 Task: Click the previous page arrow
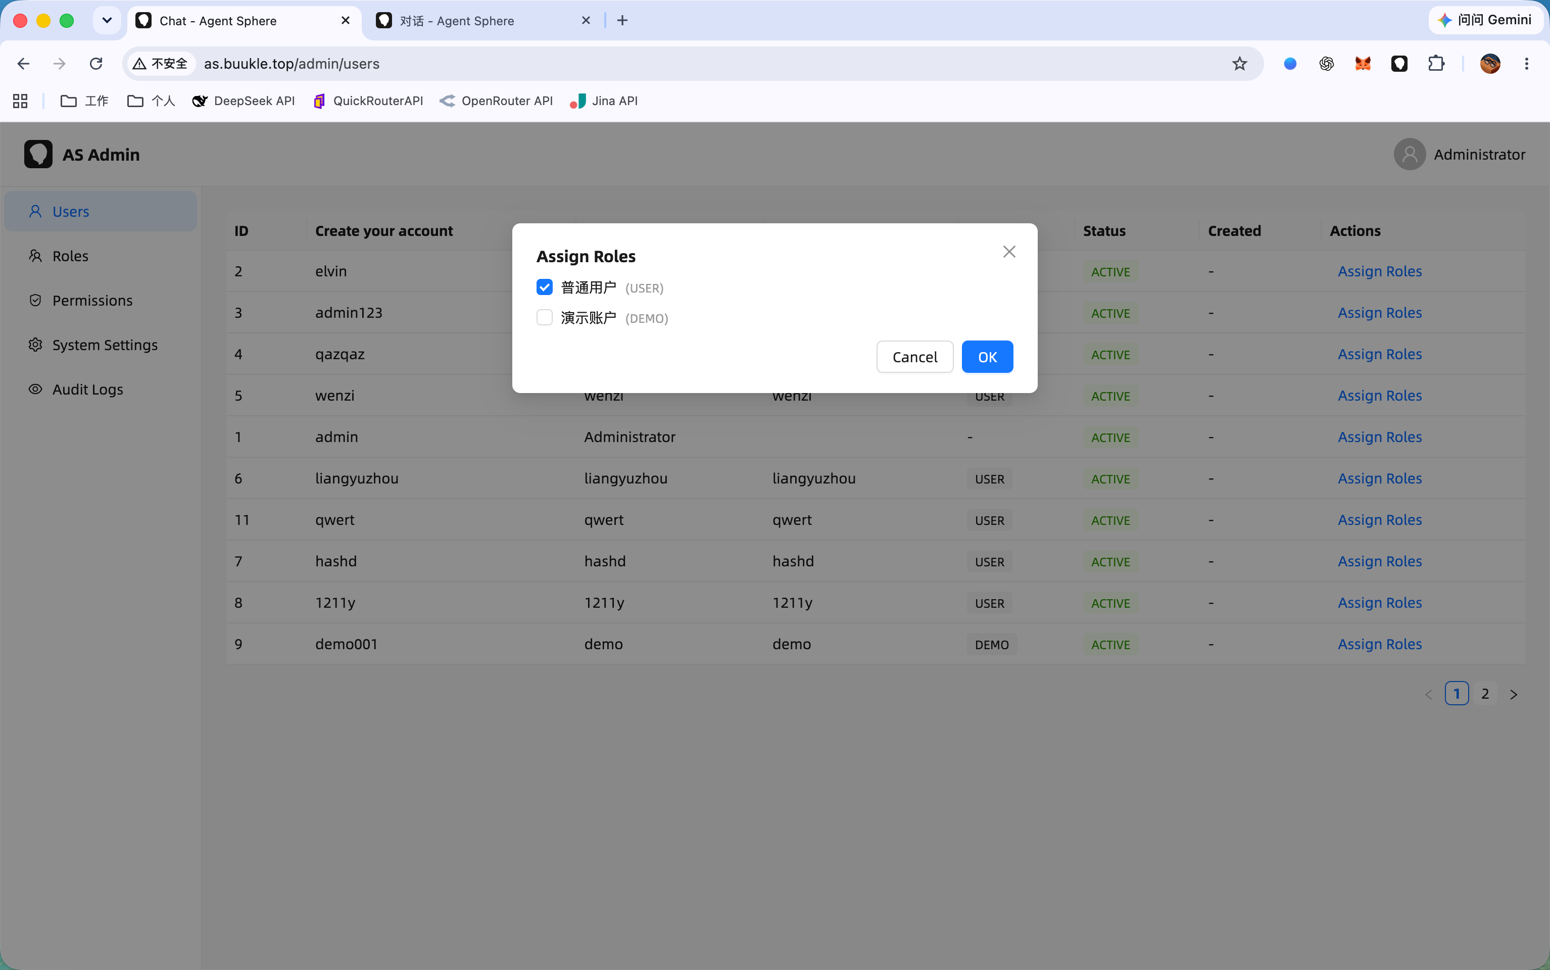coord(1428,694)
